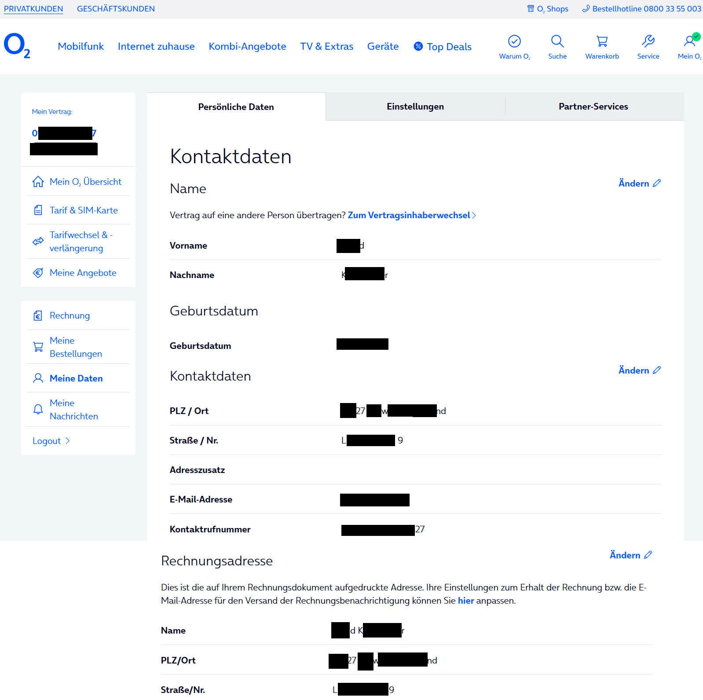Click the Nachname field label
Viewport: 703px width, 700px height.
point(192,275)
